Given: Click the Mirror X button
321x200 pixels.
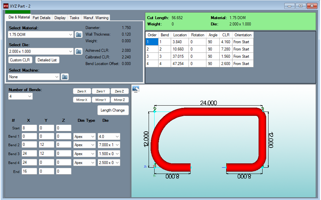Looking at the screenshot, I should pyautogui.click(x=82, y=100).
